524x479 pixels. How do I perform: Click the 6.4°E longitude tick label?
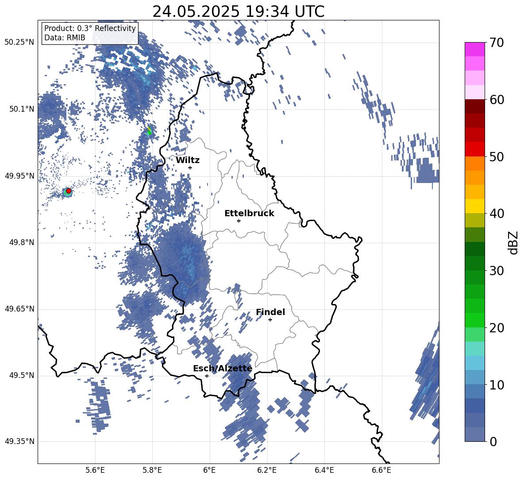[324, 470]
